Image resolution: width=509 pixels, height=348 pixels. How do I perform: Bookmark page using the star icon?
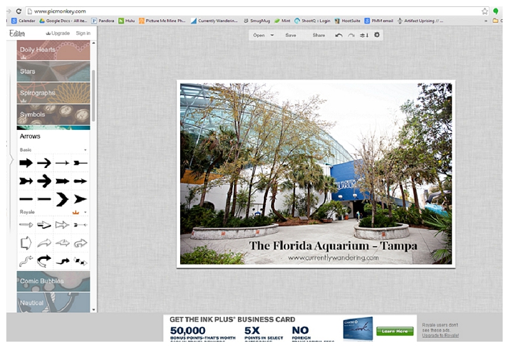point(485,11)
